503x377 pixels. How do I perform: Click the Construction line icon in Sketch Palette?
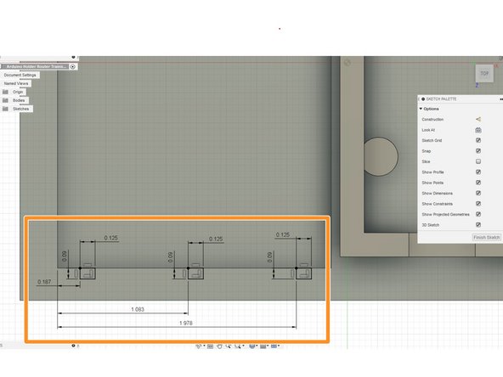(478, 119)
